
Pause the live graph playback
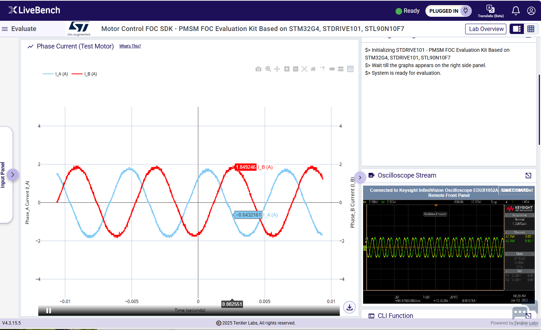tap(48, 311)
